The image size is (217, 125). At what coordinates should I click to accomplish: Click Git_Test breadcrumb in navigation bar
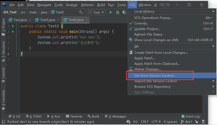(x=10, y=12)
